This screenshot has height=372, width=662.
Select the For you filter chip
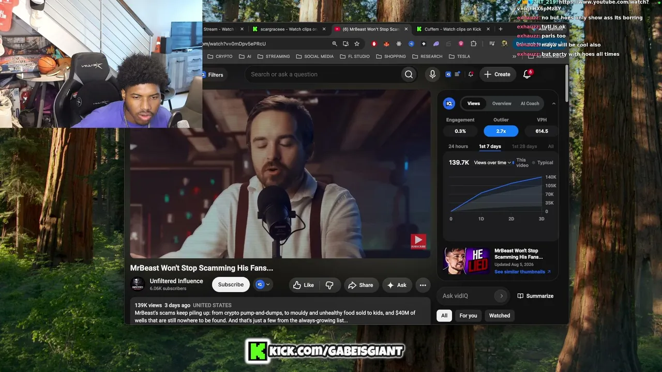[469, 316]
